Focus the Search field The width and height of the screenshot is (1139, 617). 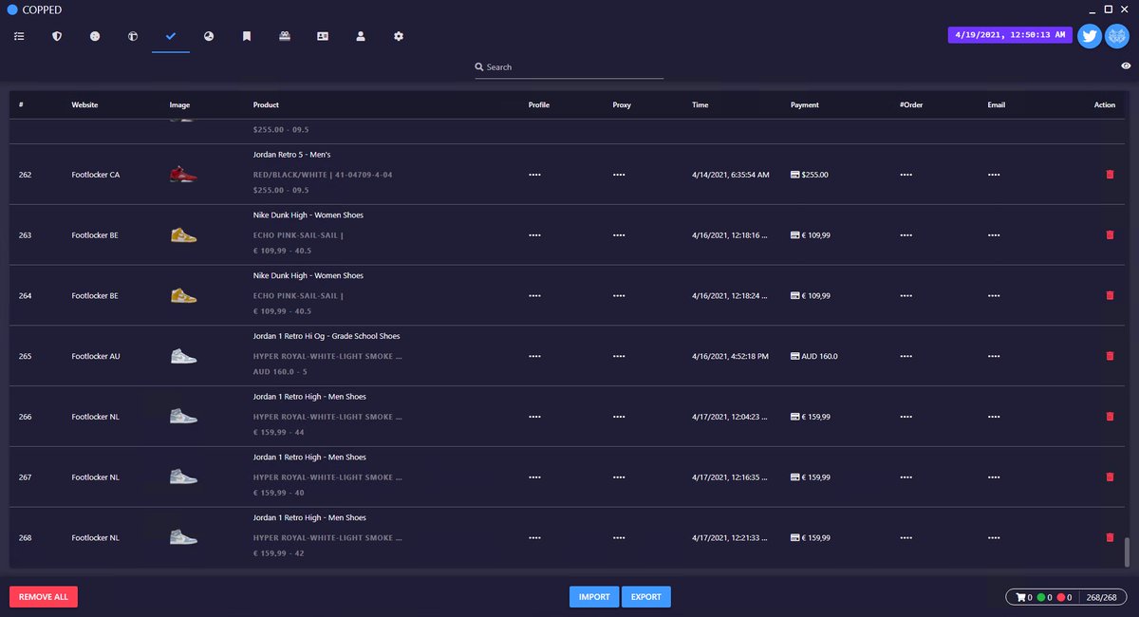[x=569, y=67]
